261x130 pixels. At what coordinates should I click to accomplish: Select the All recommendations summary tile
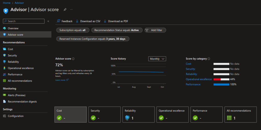241,114
